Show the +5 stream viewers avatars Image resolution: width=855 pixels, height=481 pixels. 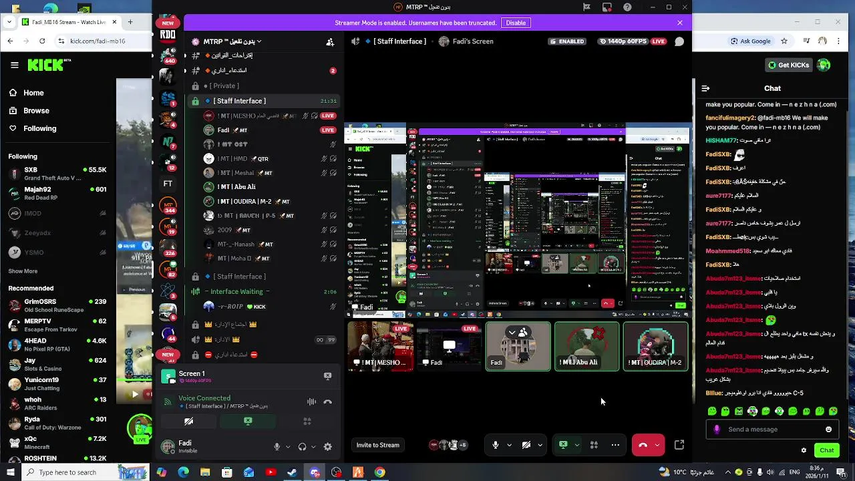coord(462,445)
